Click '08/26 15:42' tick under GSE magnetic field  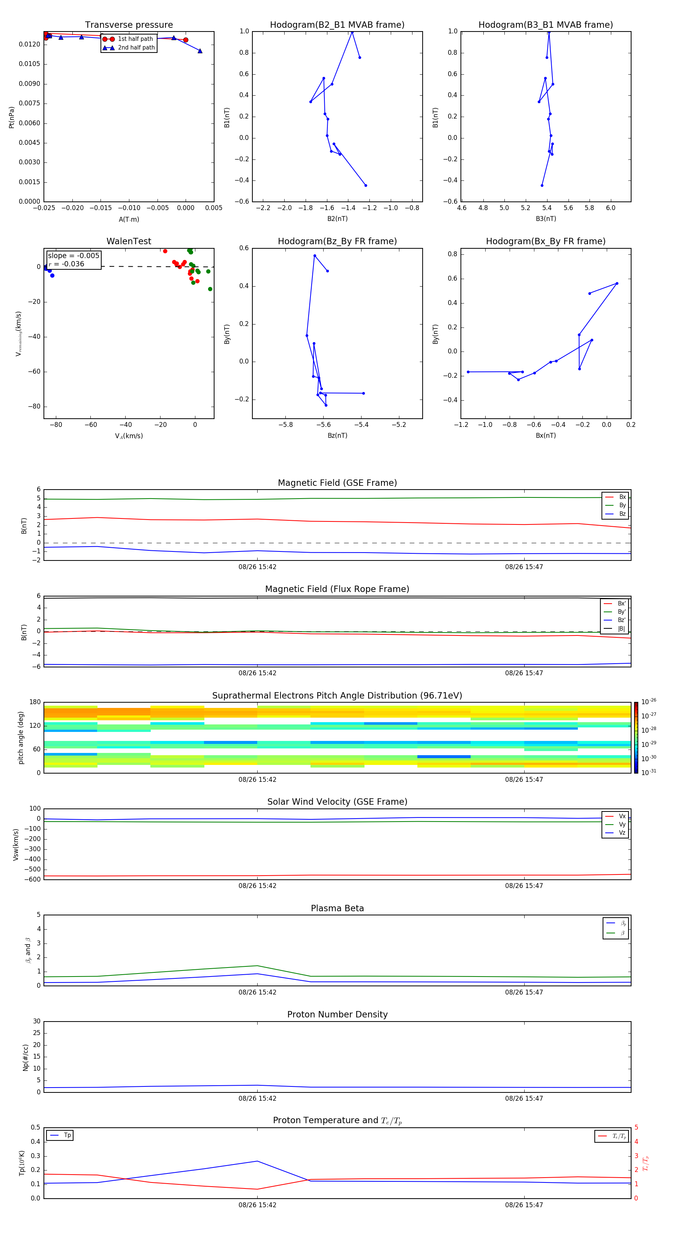tap(258, 567)
